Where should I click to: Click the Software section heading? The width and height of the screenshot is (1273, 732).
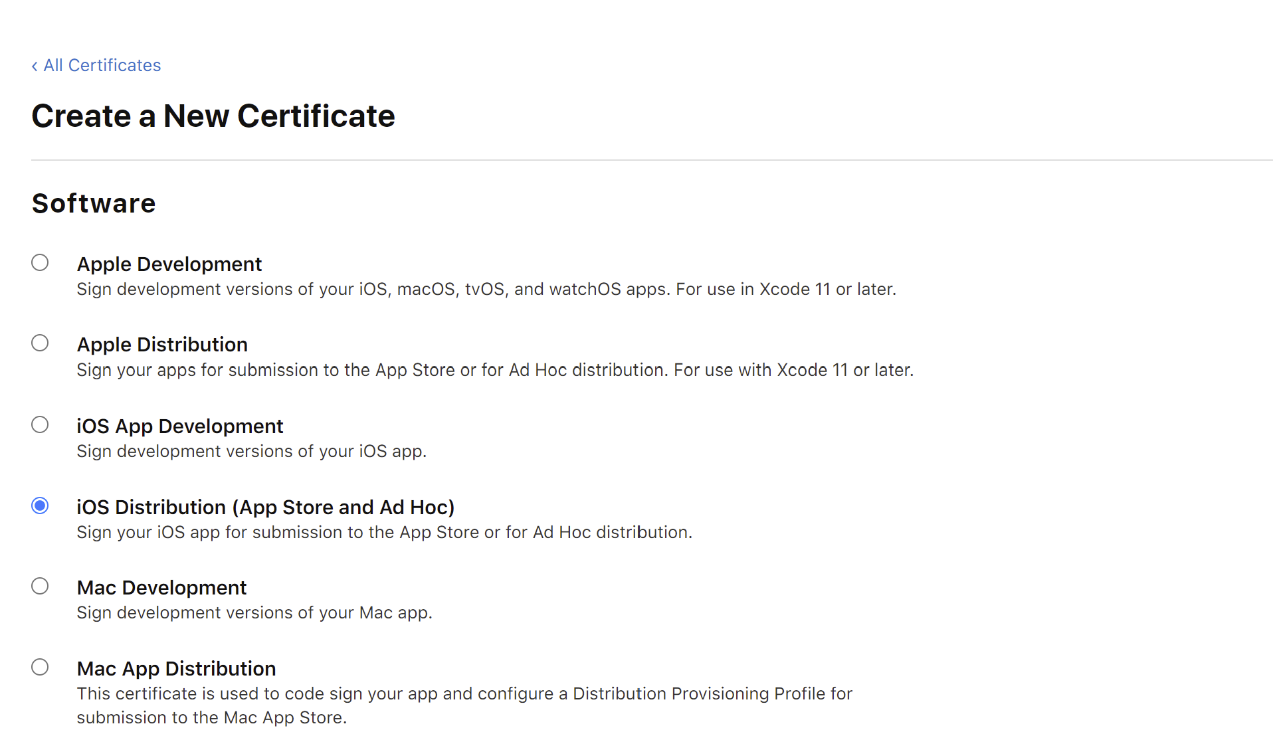click(x=94, y=203)
